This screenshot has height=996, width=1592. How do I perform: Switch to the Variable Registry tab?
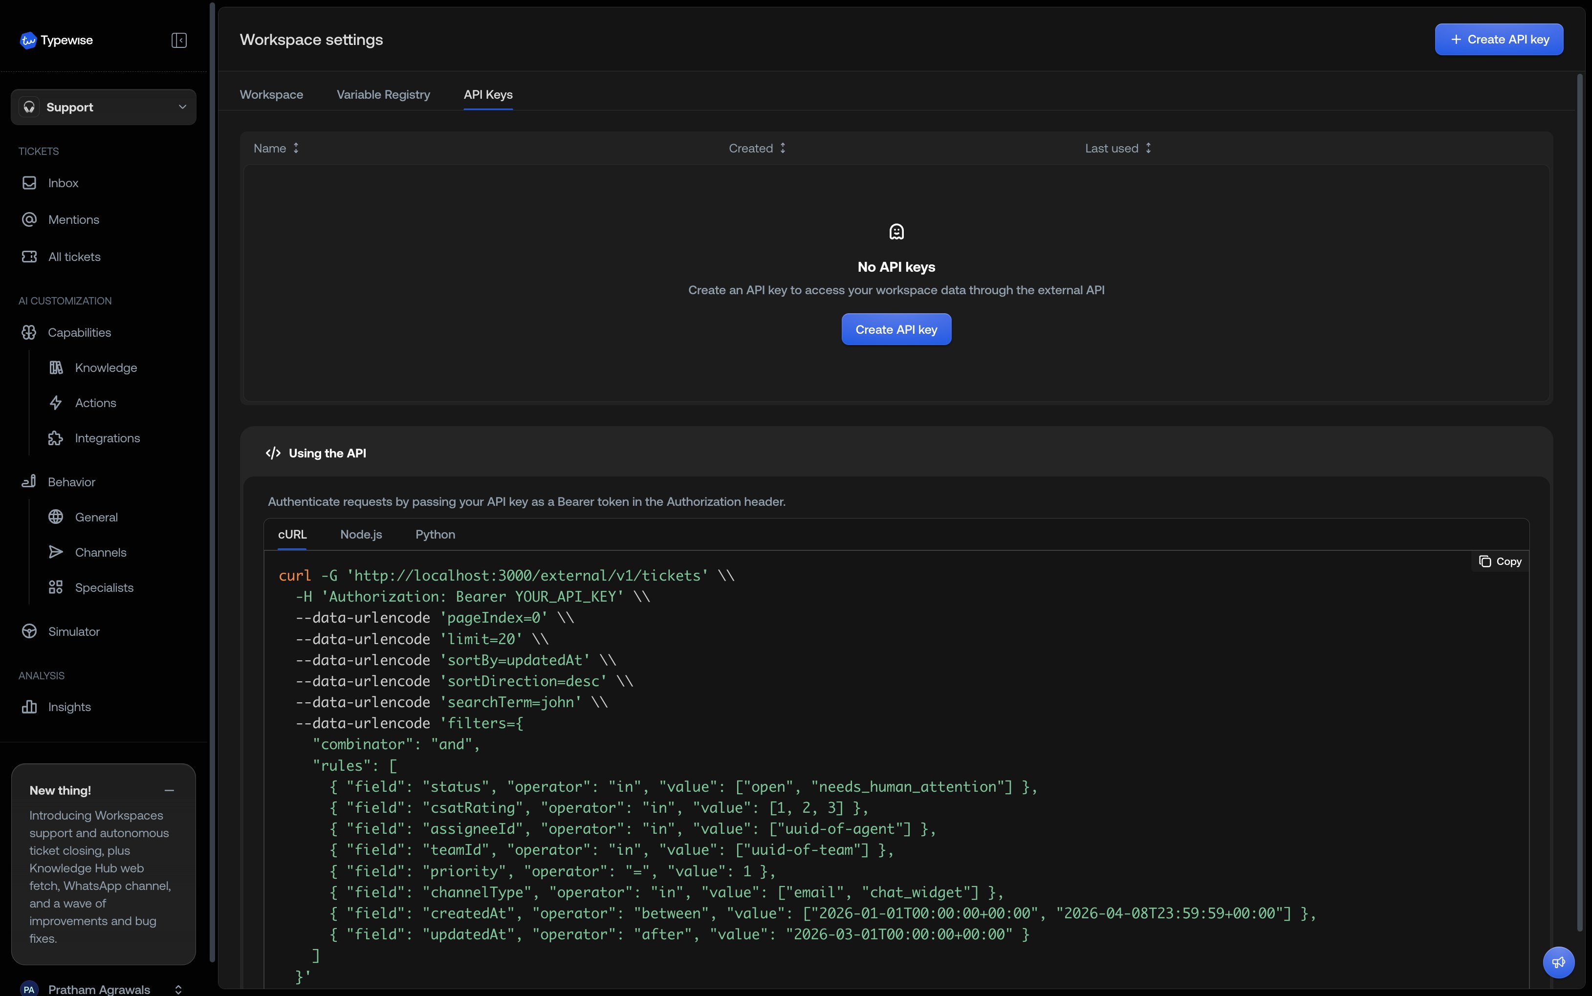point(383,94)
